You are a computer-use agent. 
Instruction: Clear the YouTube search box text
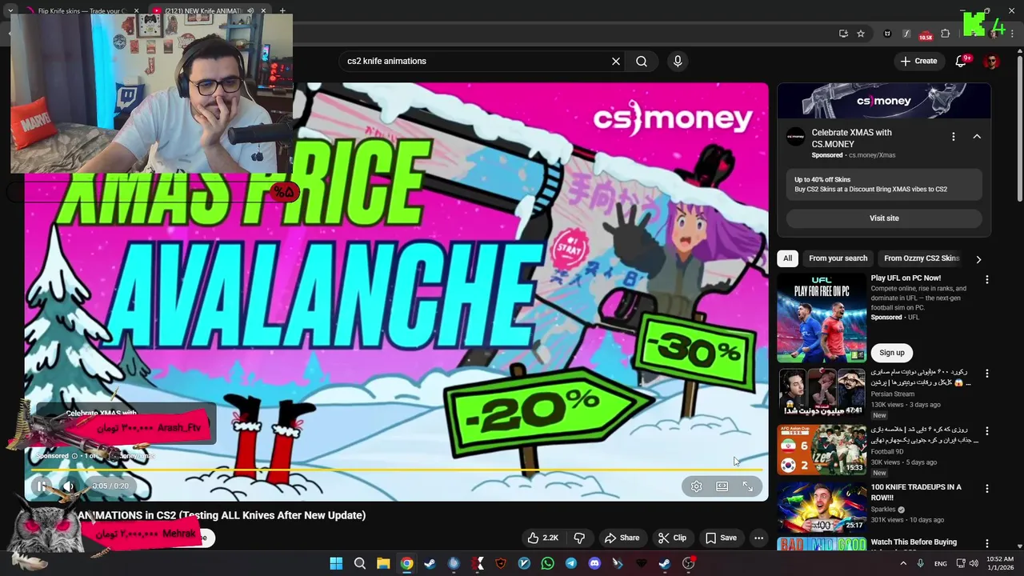pos(616,61)
